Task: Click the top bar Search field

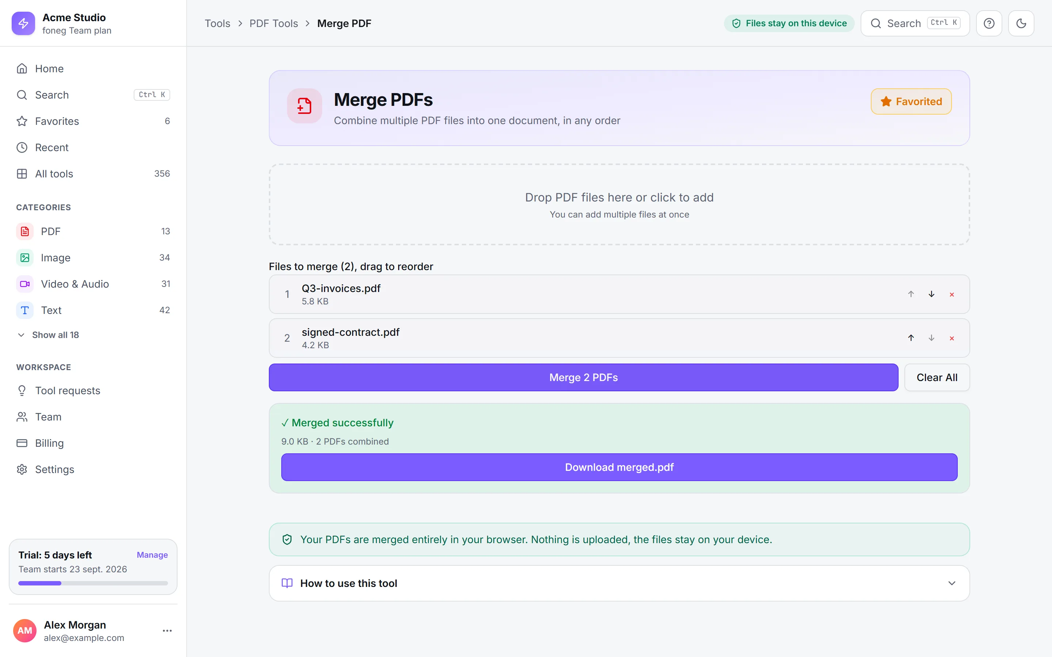Action: tap(915, 23)
